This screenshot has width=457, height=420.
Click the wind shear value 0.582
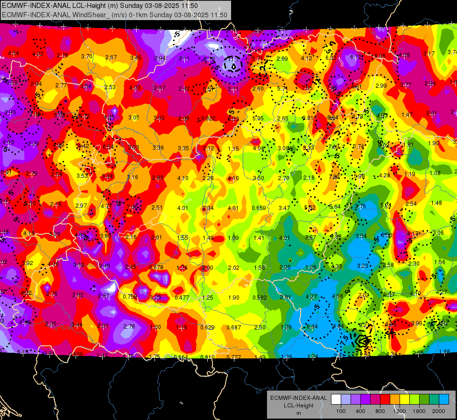260,298
